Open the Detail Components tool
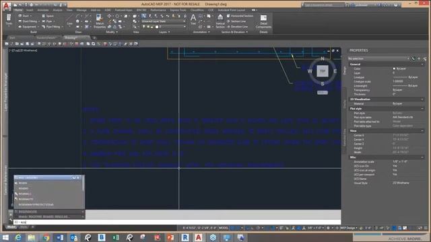This screenshot has width=431, height=242. point(263,22)
